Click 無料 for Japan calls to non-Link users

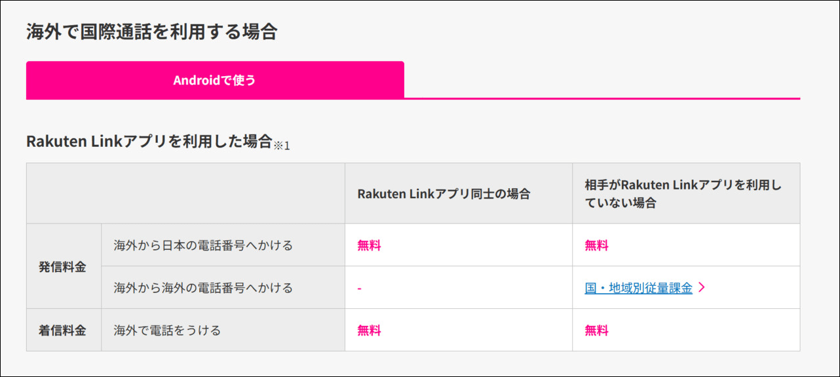click(x=596, y=245)
